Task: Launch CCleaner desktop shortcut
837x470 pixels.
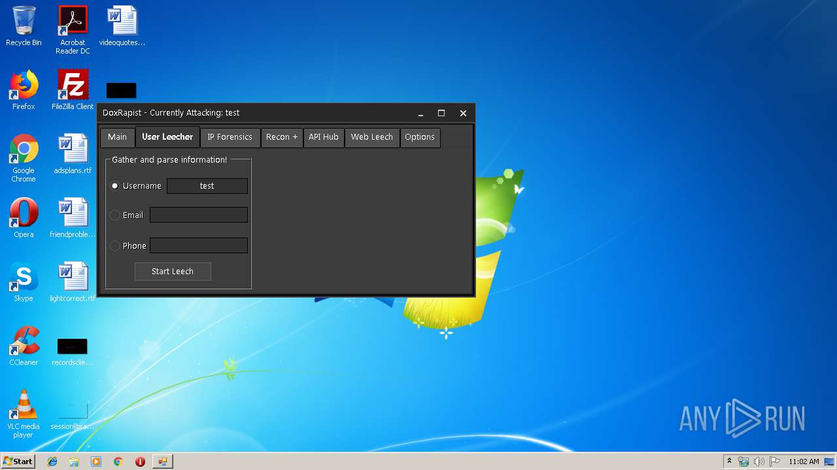Action: click(x=24, y=346)
